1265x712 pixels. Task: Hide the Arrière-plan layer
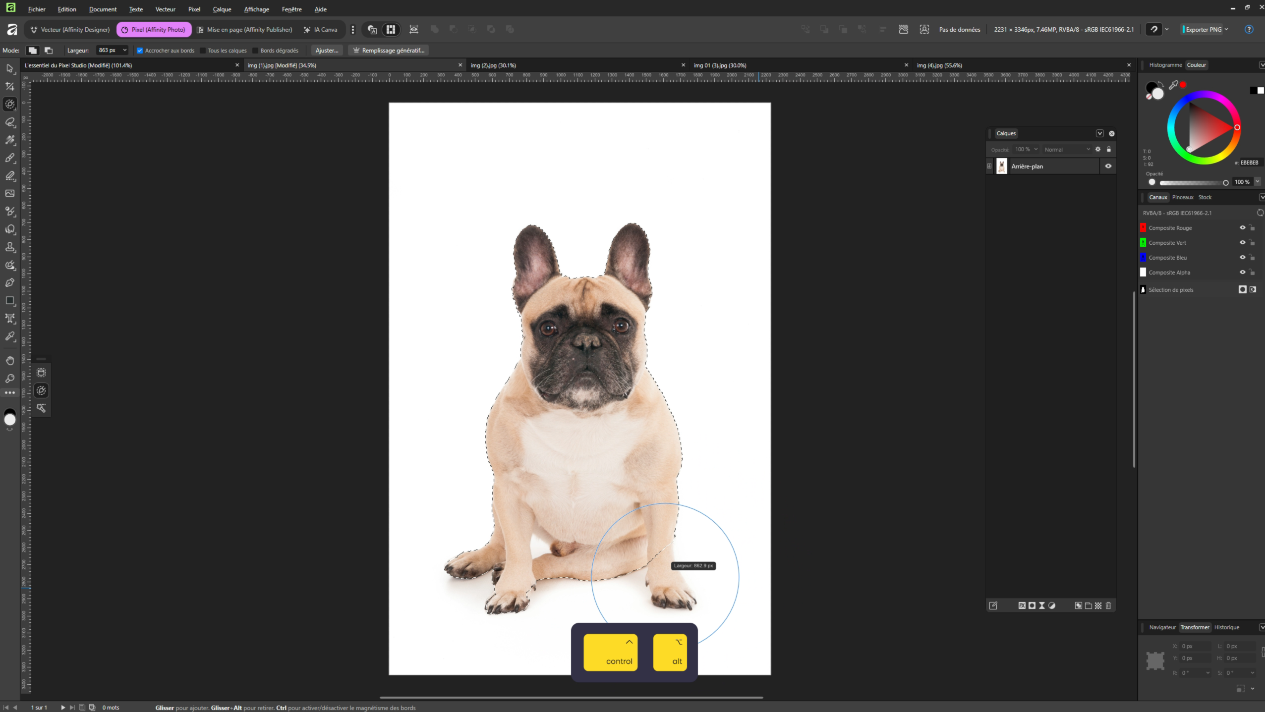1108,166
